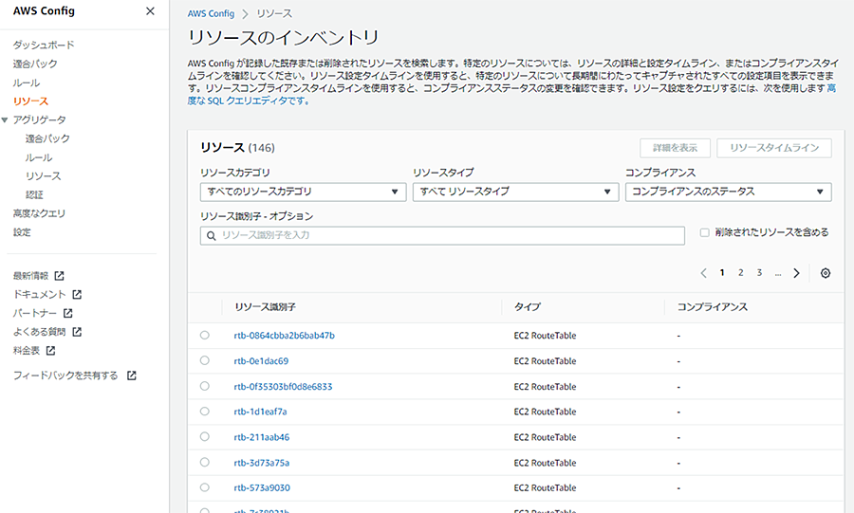Viewport: 854px width, 513px height.
Task: Collapse the アグリゲータ tree section
Action: point(5,119)
